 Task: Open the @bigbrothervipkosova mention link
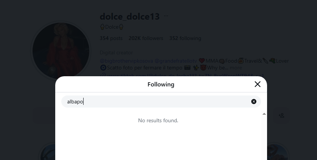pos(126,61)
